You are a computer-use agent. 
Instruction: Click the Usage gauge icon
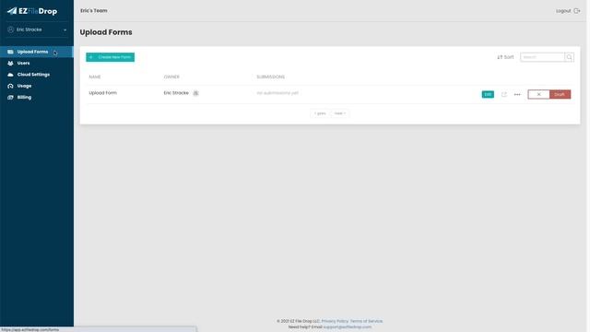coord(10,86)
